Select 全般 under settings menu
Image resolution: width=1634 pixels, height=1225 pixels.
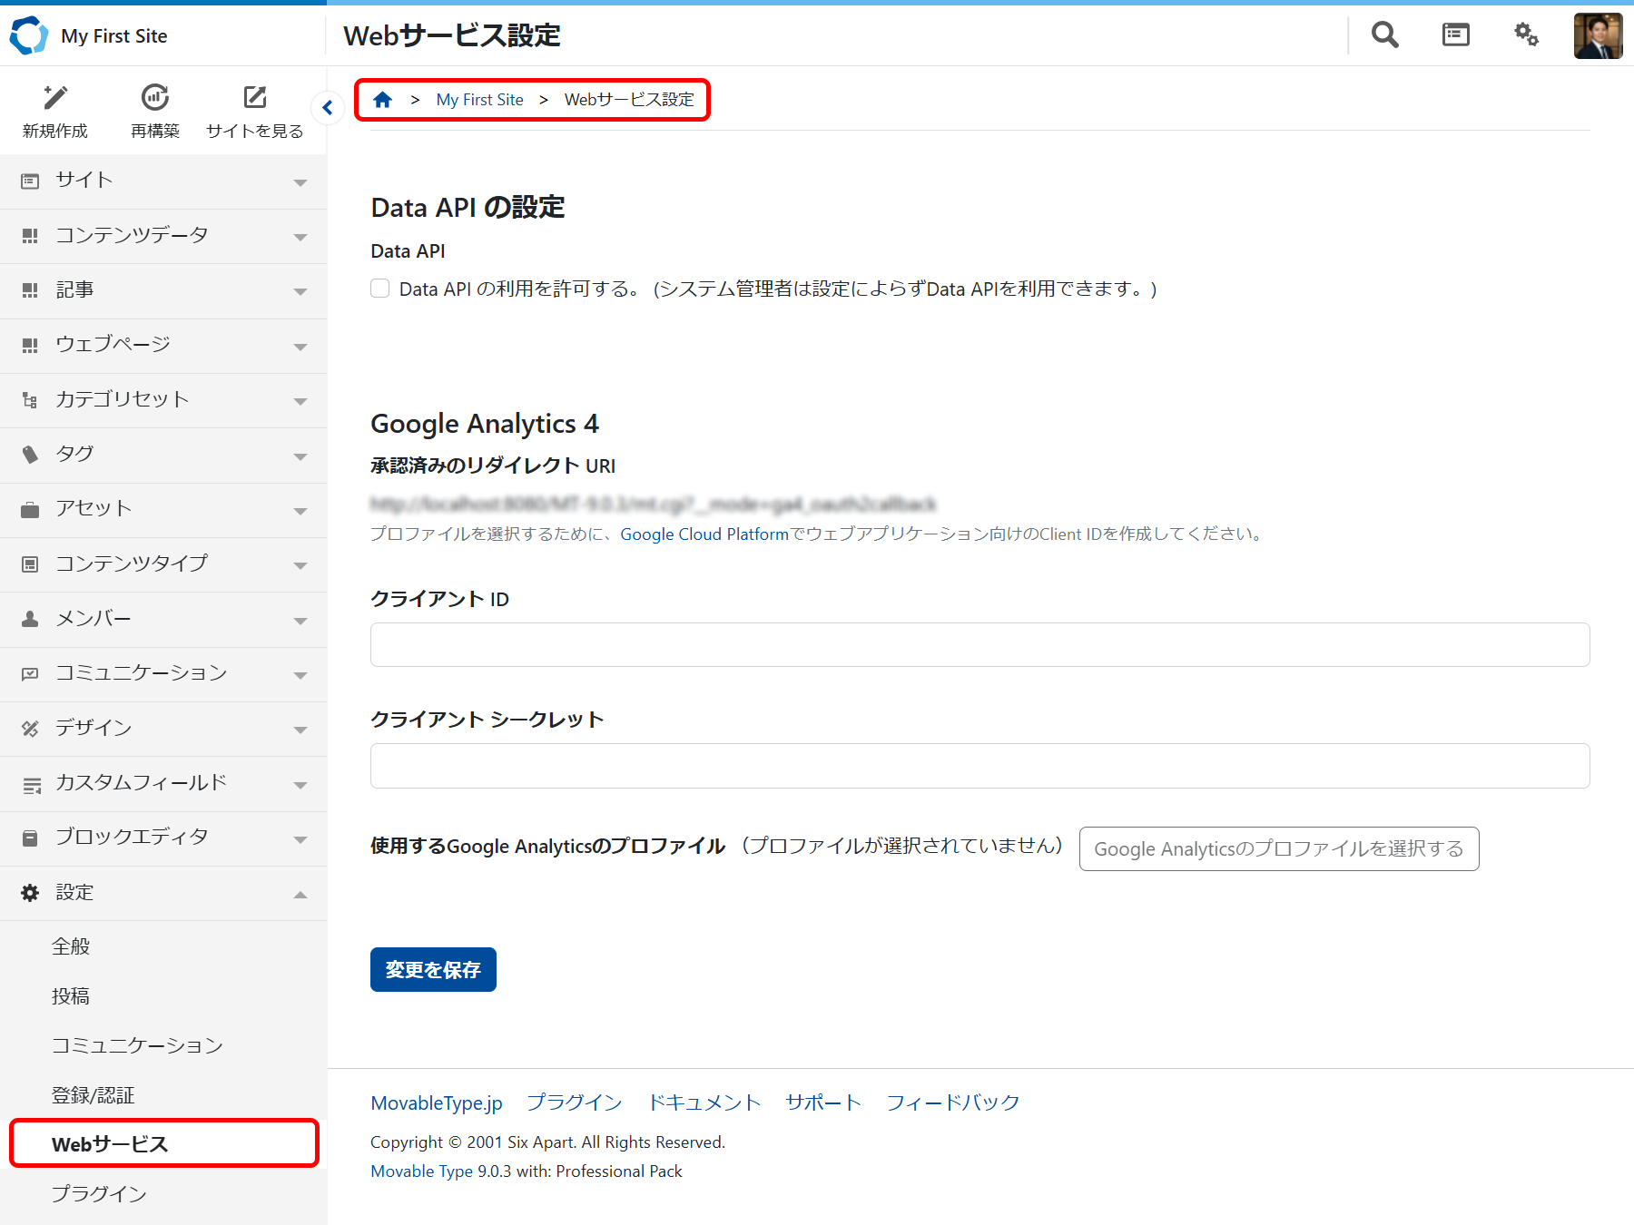tap(71, 946)
